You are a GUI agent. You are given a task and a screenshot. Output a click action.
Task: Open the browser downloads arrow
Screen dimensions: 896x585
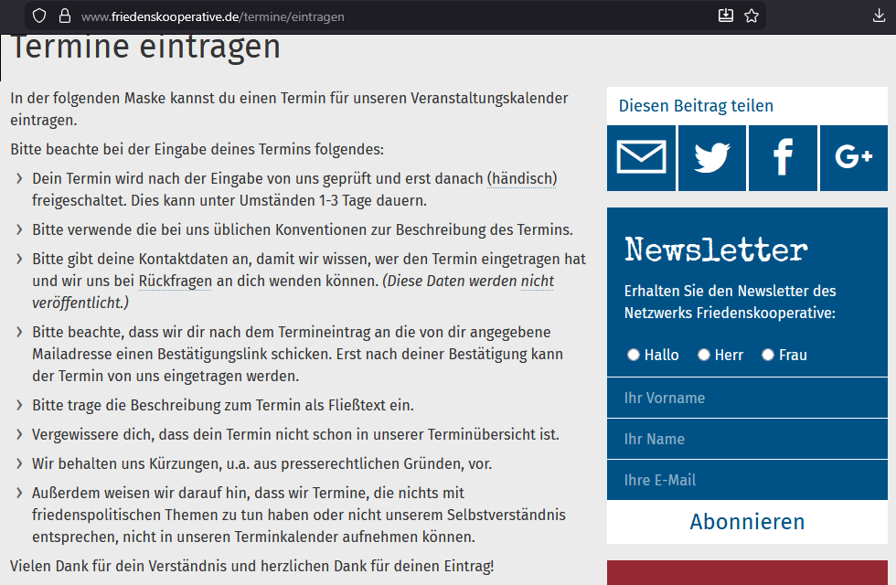[x=880, y=16]
